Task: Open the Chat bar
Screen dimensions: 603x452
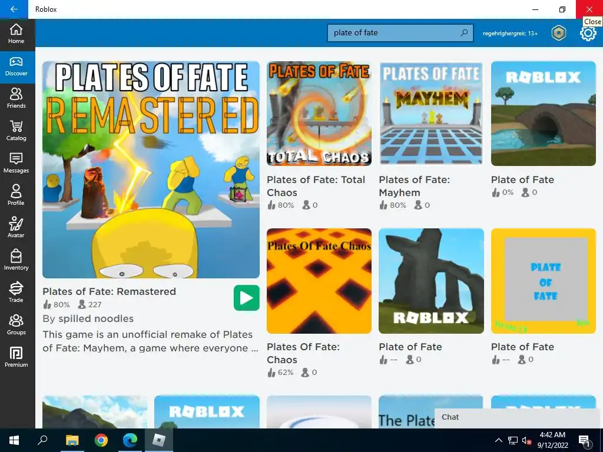Action: click(518, 417)
